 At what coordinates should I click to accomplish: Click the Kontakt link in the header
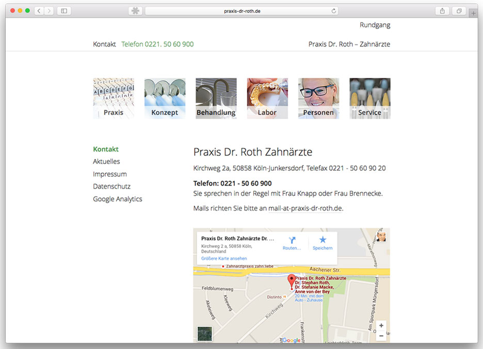[104, 44]
